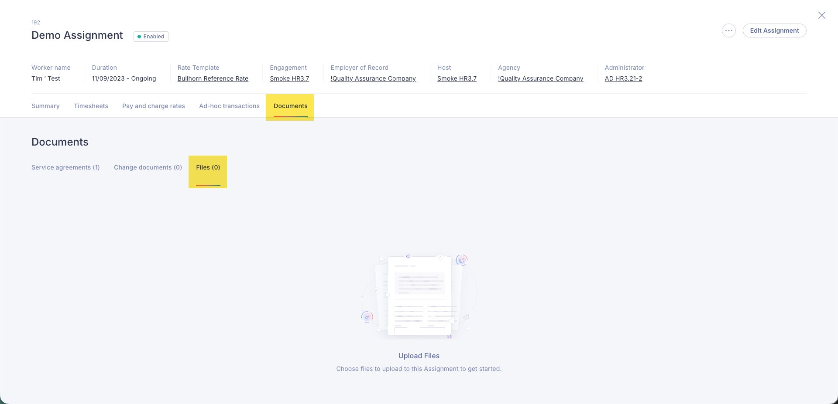Open Employer of Record !Quality Assurance Company

[373, 78]
